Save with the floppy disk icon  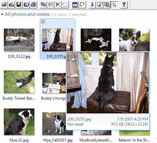[19, 5]
